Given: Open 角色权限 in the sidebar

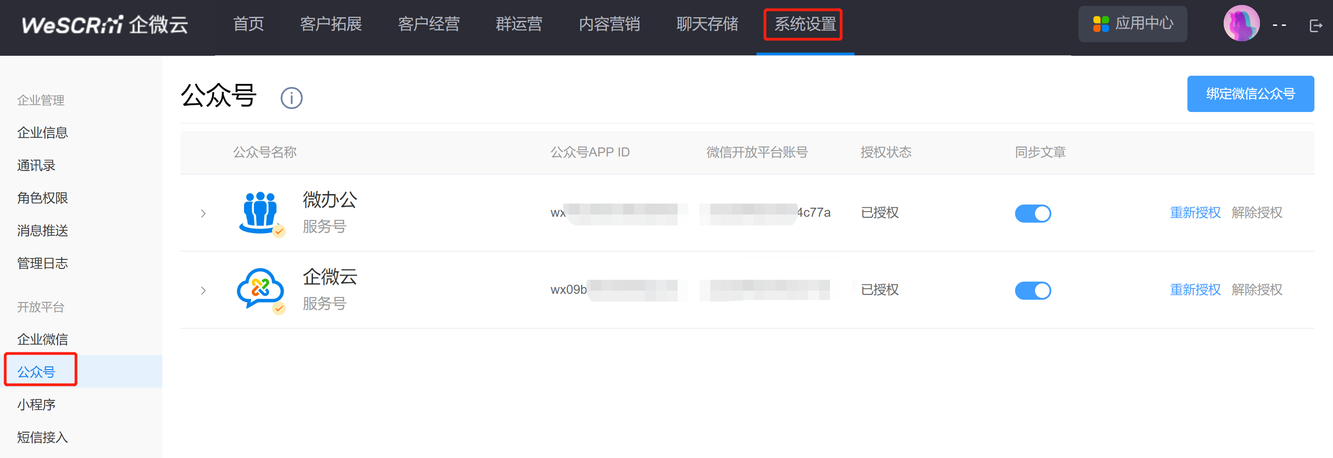Looking at the screenshot, I should (43, 198).
